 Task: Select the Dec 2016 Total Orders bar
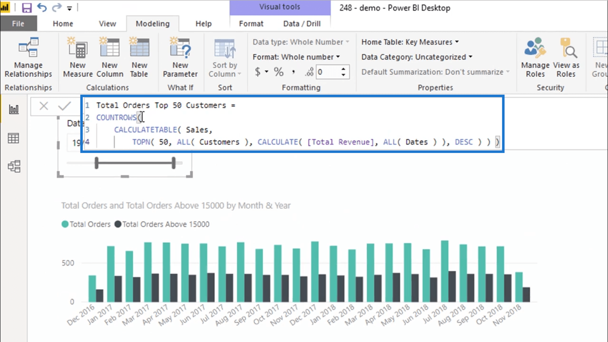pos(92,289)
